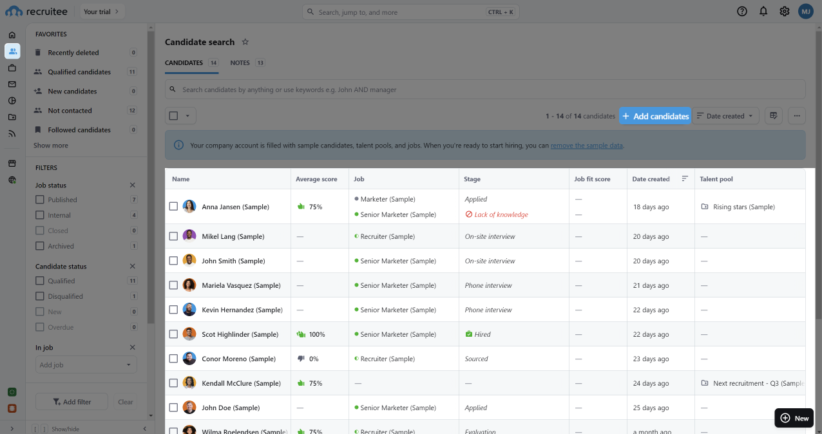822x434 pixels.
Task: Click the remove the sample data link
Action: [x=586, y=146]
